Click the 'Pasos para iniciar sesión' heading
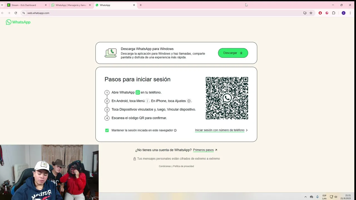The height and width of the screenshot is (200, 356). 137,79
